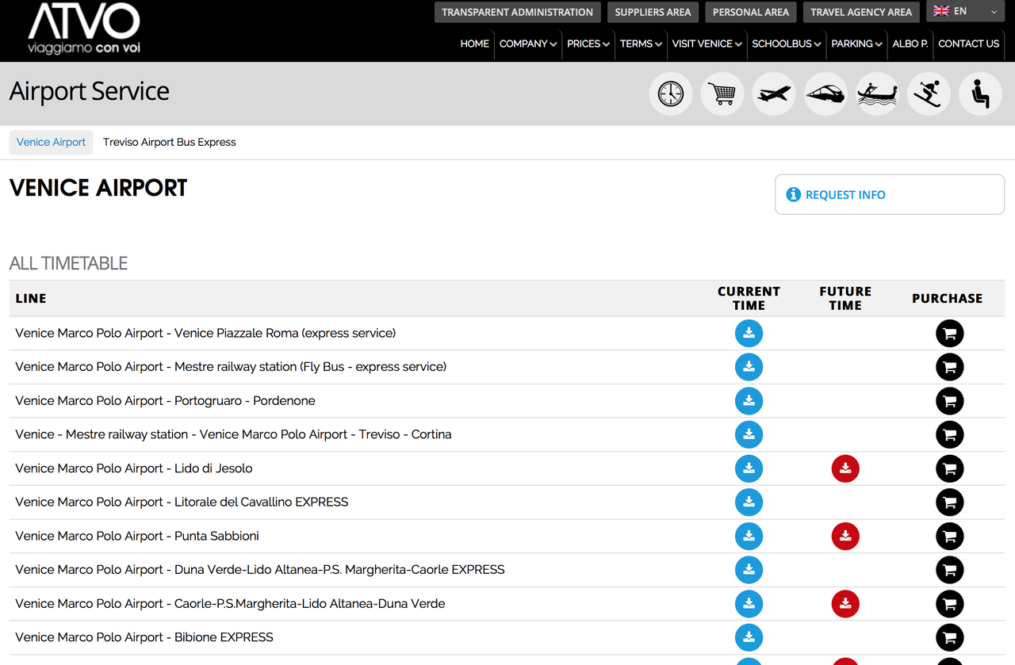Download current timetable for Bibione EXPRESS
Image resolution: width=1015 pixels, height=665 pixels.
[749, 637]
